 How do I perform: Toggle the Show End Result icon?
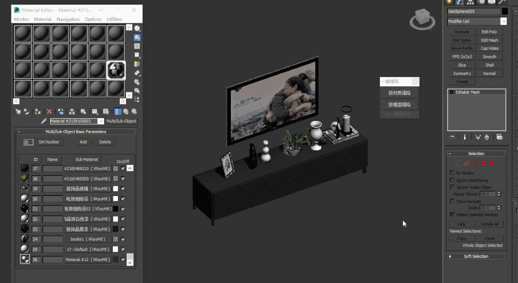117,112
